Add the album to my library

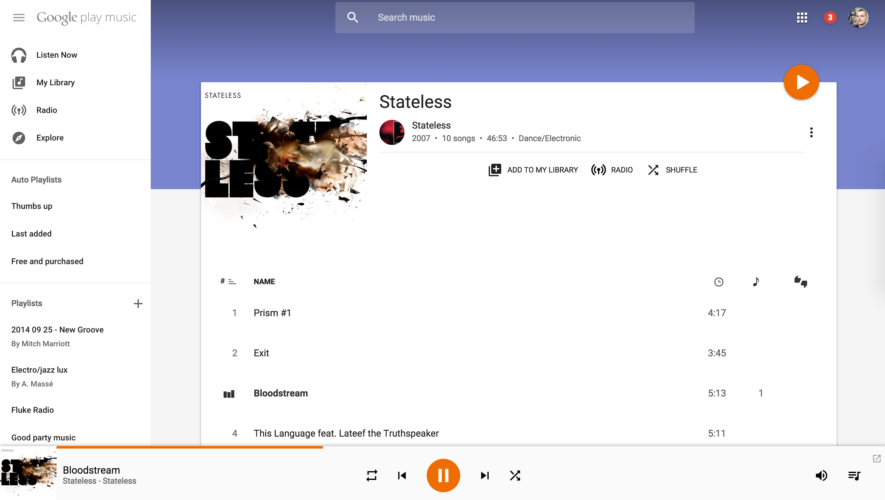point(533,170)
